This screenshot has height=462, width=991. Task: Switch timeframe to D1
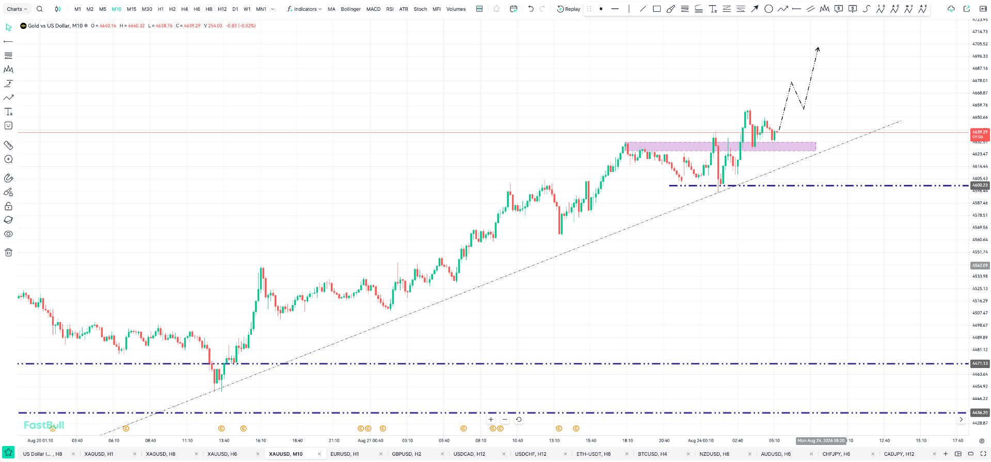[235, 9]
